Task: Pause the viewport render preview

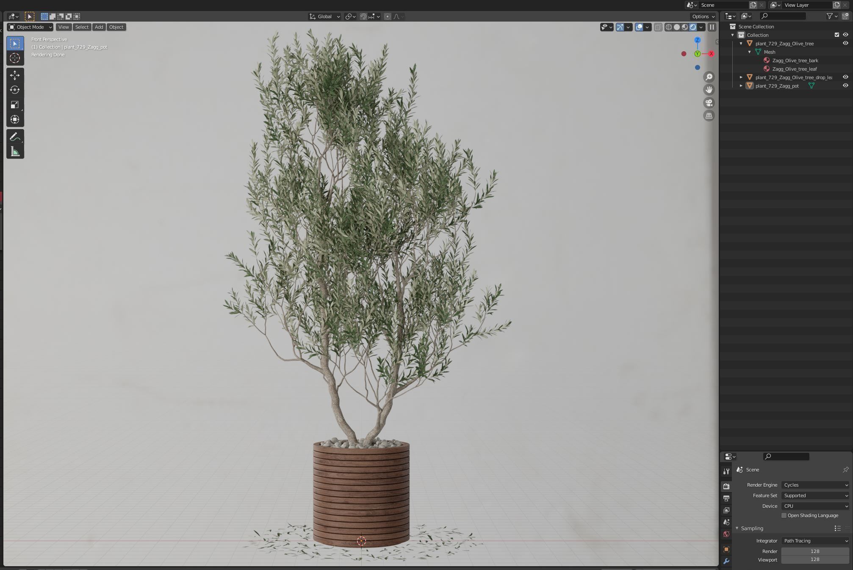Action: pyautogui.click(x=712, y=27)
